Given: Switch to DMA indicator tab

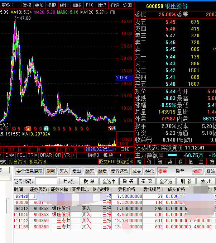Looking at the screenshot, I should click(10, 155).
